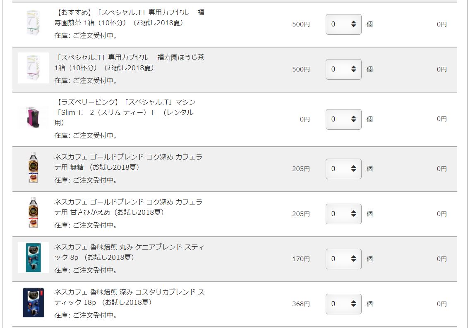This screenshot has height=328, width=468.
Task: Click the spinner arrows for Slim T. machine
Action: coord(353,119)
